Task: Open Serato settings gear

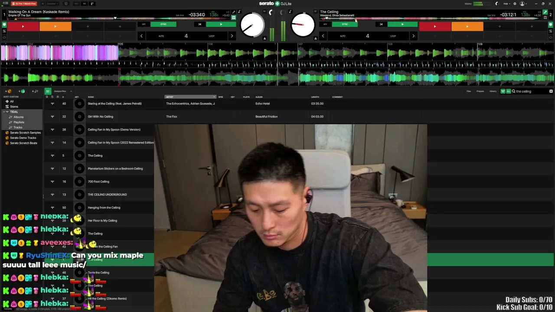Action: (515, 3)
